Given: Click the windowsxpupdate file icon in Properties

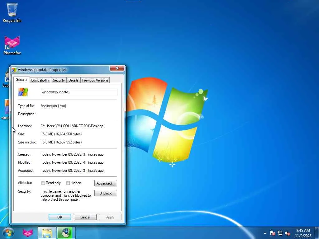Looking at the screenshot, I should tap(23, 92).
